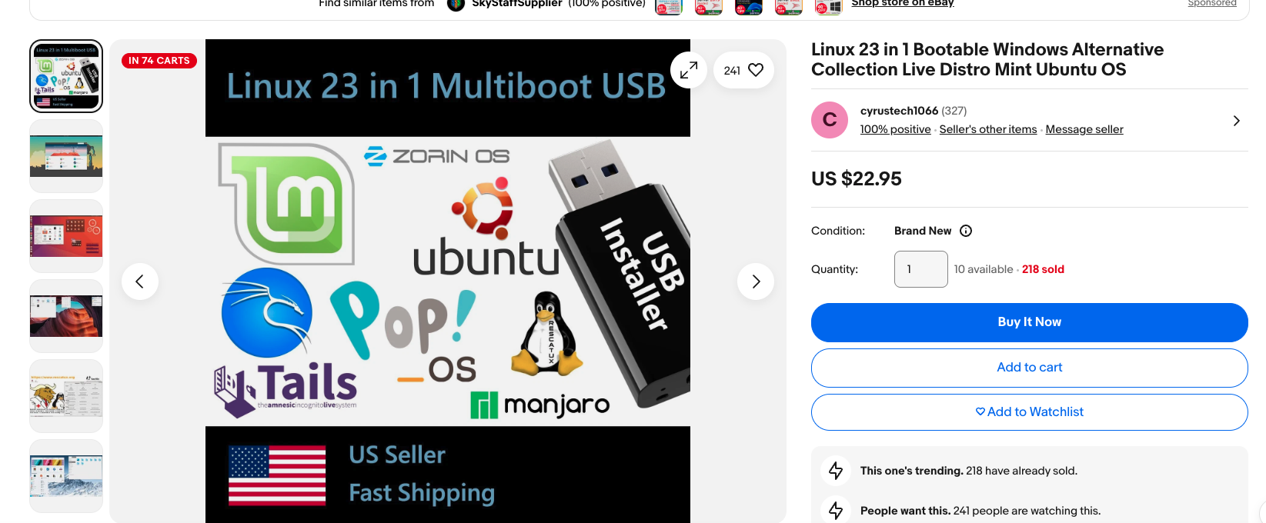The height and width of the screenshot is (523, 1266).
Task: Open the Seller's other items link
Action: (988, 129)
